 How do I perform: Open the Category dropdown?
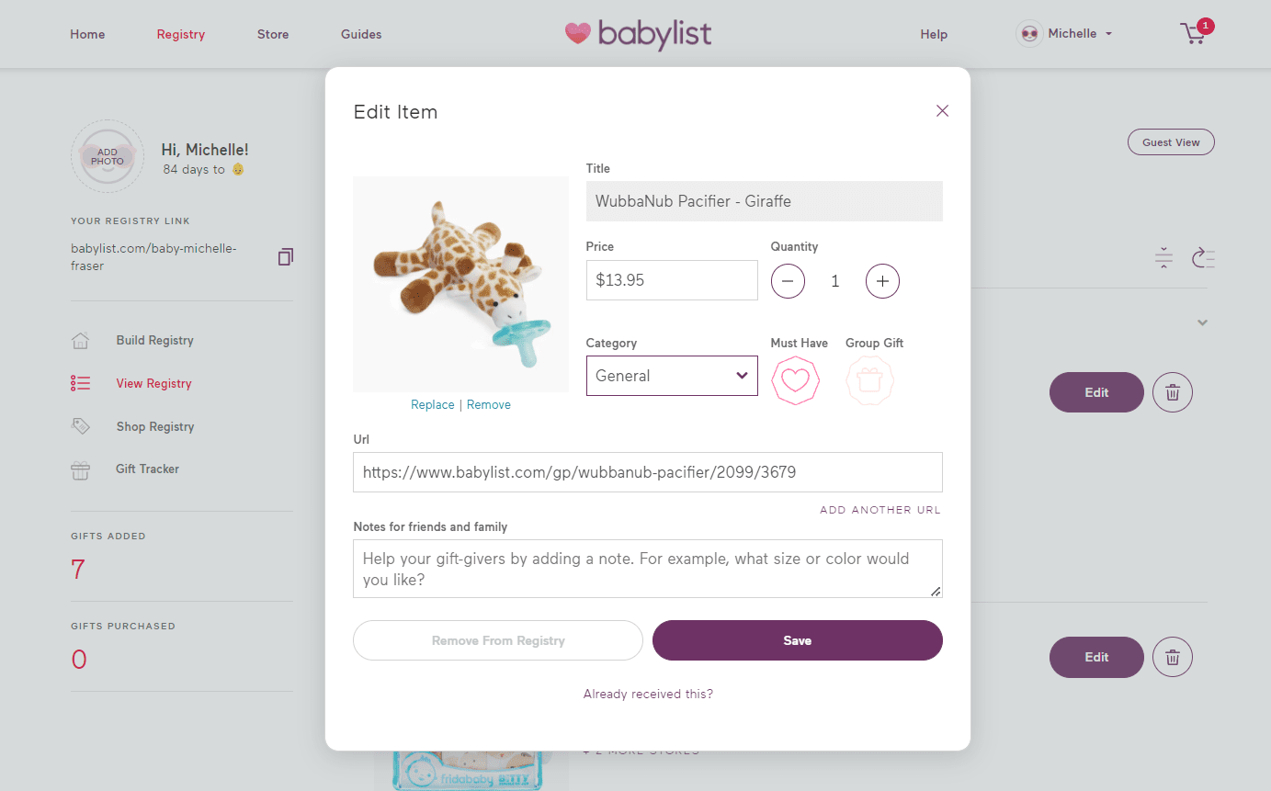tap(671, 376)
